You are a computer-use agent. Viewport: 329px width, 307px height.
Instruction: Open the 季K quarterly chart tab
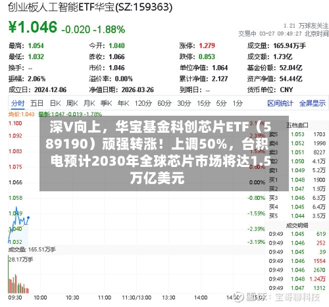click(106, 103)
